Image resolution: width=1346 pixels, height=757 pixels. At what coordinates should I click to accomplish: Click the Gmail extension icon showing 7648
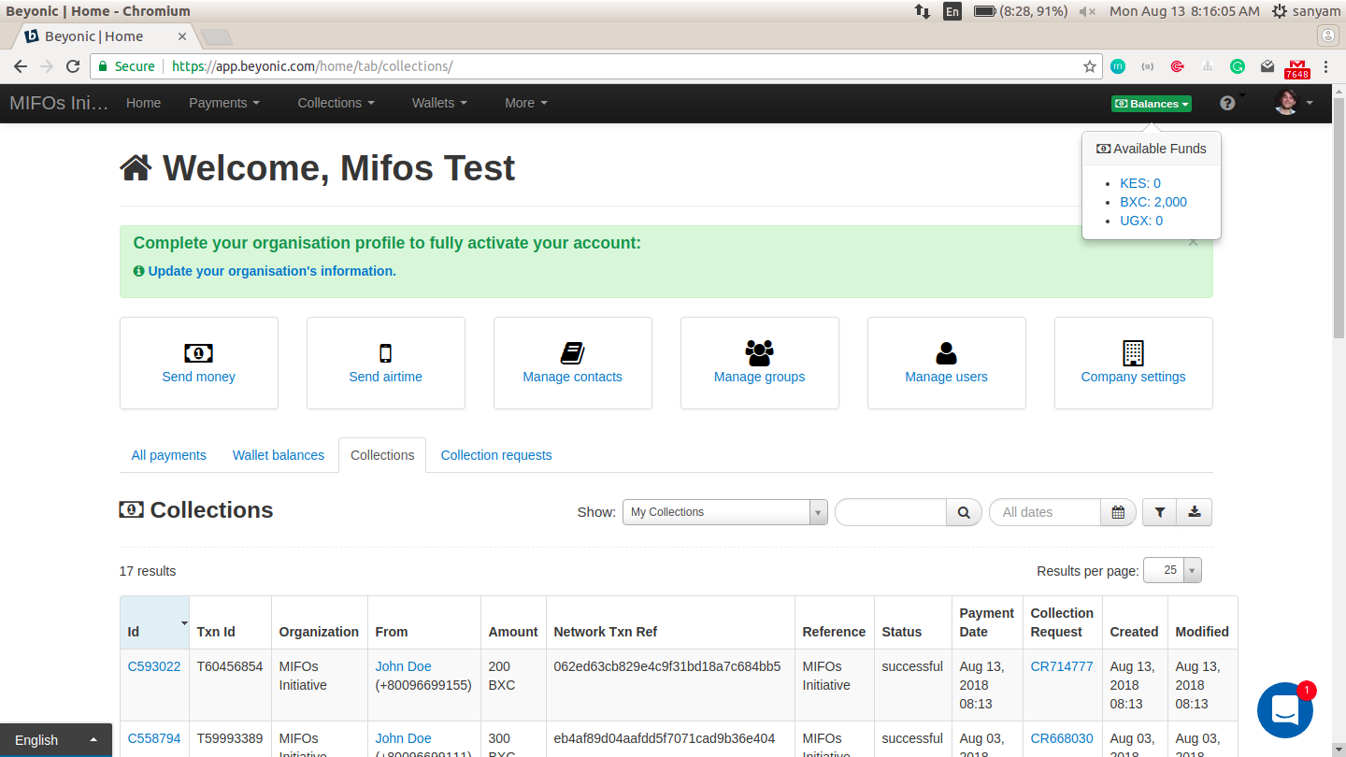[x=1296, y=68]
